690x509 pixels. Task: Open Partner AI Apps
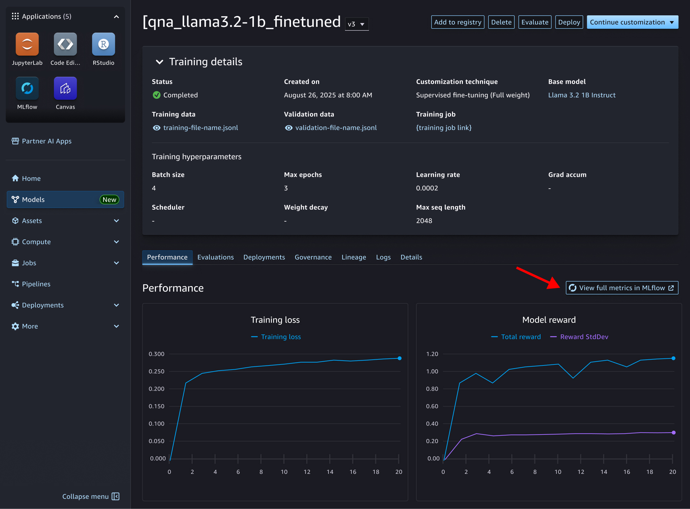click(47, 141)
